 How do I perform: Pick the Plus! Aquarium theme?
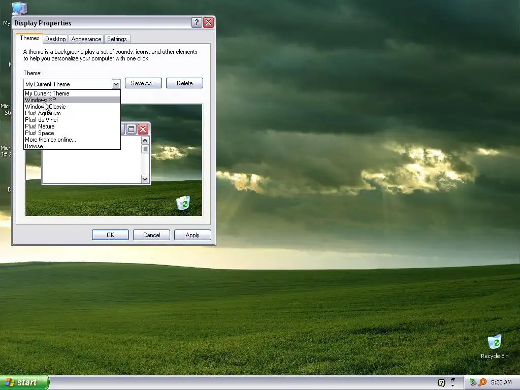pos(72,113)
